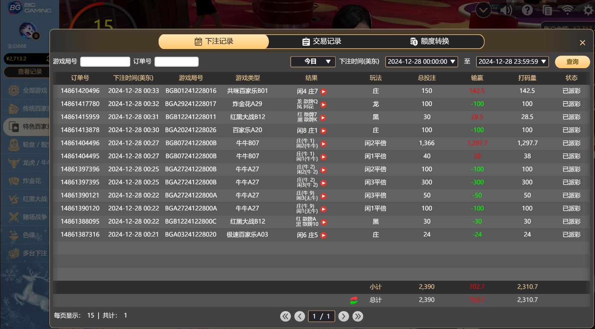Click the 查询 search button
This screenshot has width=595, height=329.
click(x=572, y=62)
